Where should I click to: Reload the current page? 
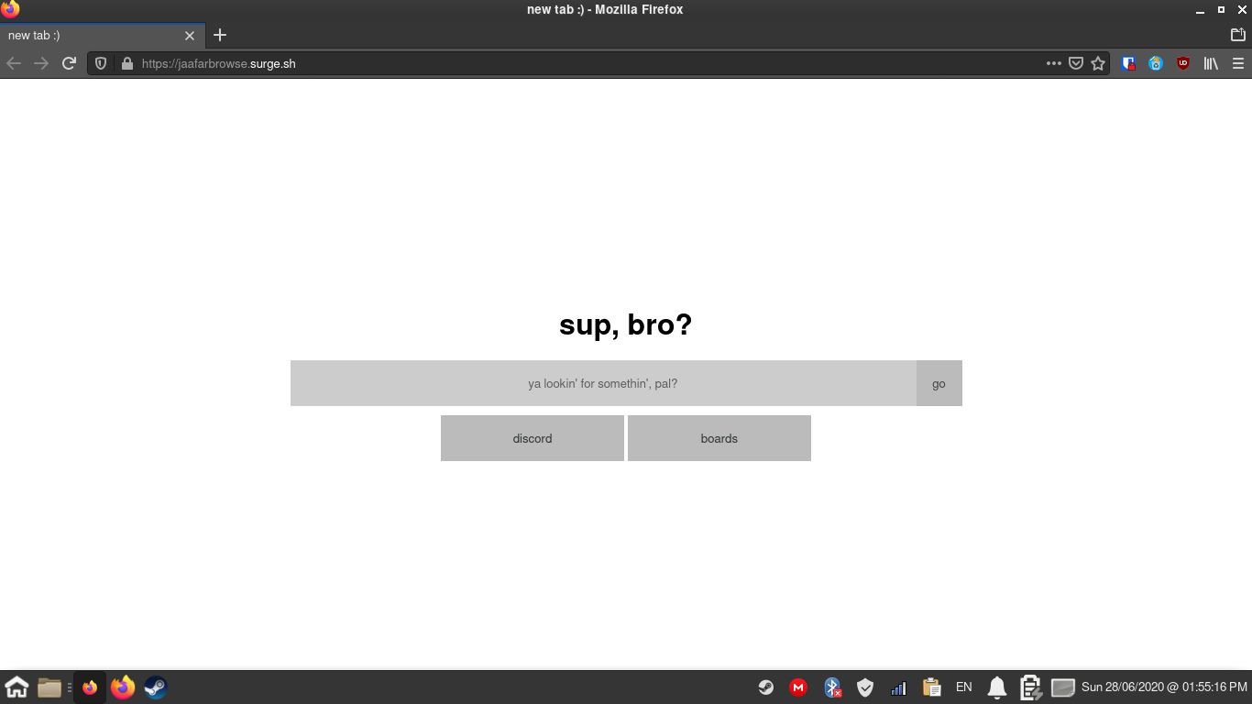69,63
